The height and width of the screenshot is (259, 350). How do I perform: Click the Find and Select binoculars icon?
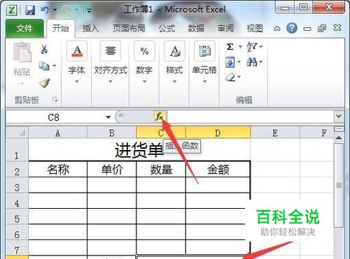(x=252, y=62)
